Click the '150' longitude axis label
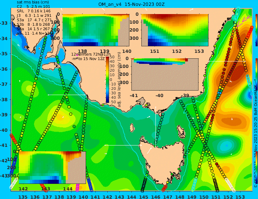The width and height of the screenshot is (258, 199). 204,197
